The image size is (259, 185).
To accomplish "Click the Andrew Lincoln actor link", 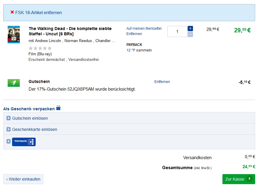I will [x=48, y=41].
